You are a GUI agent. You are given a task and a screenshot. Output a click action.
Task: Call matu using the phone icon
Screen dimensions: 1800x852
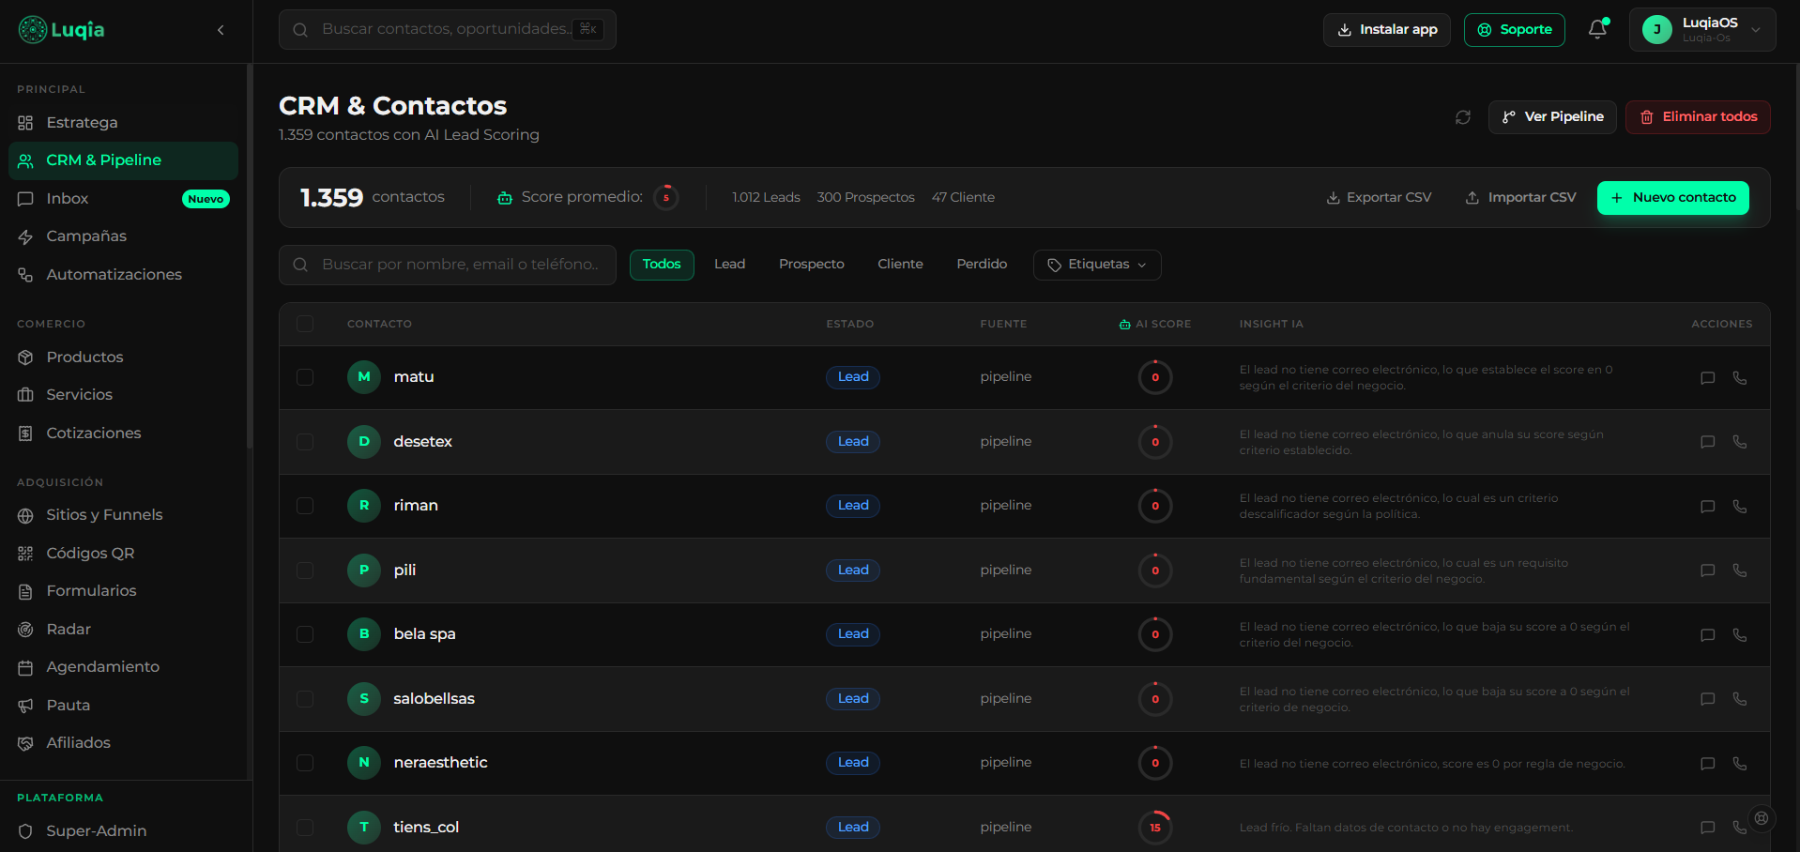point(1739,378)
